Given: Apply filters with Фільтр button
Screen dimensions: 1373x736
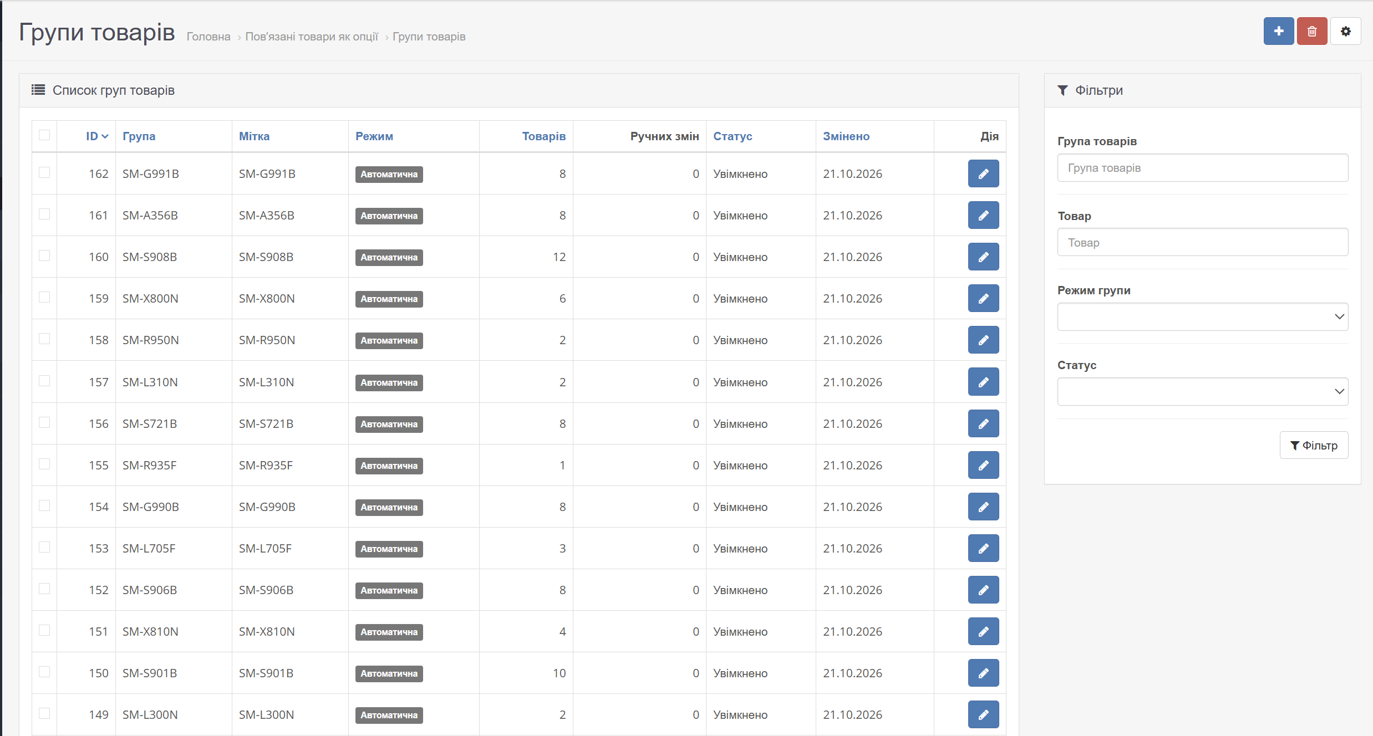Looking at the screenshot, I should (x=1314, y=445).
